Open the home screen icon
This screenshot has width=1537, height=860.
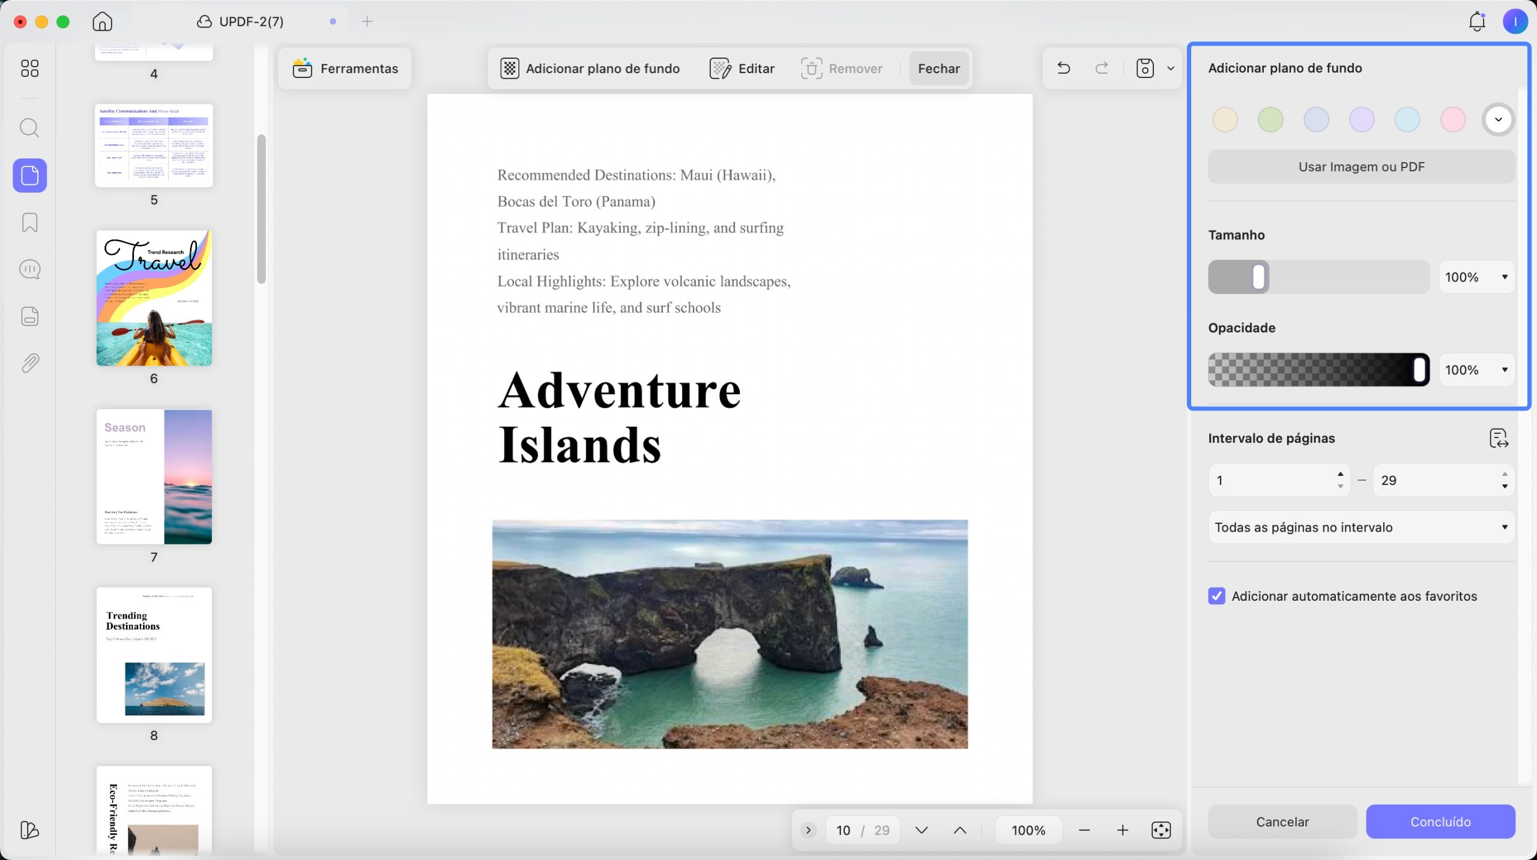(x=103, y=22)
